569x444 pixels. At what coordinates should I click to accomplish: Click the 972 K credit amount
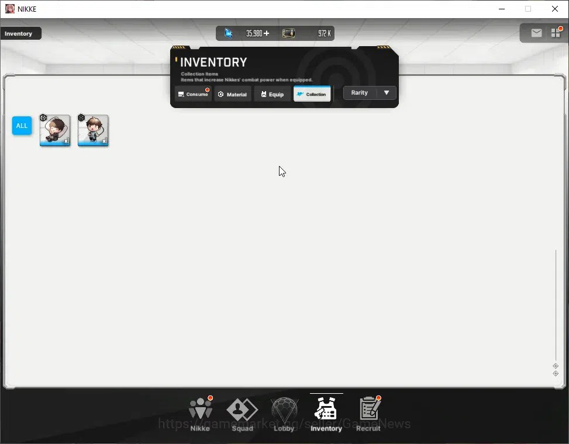325,33
